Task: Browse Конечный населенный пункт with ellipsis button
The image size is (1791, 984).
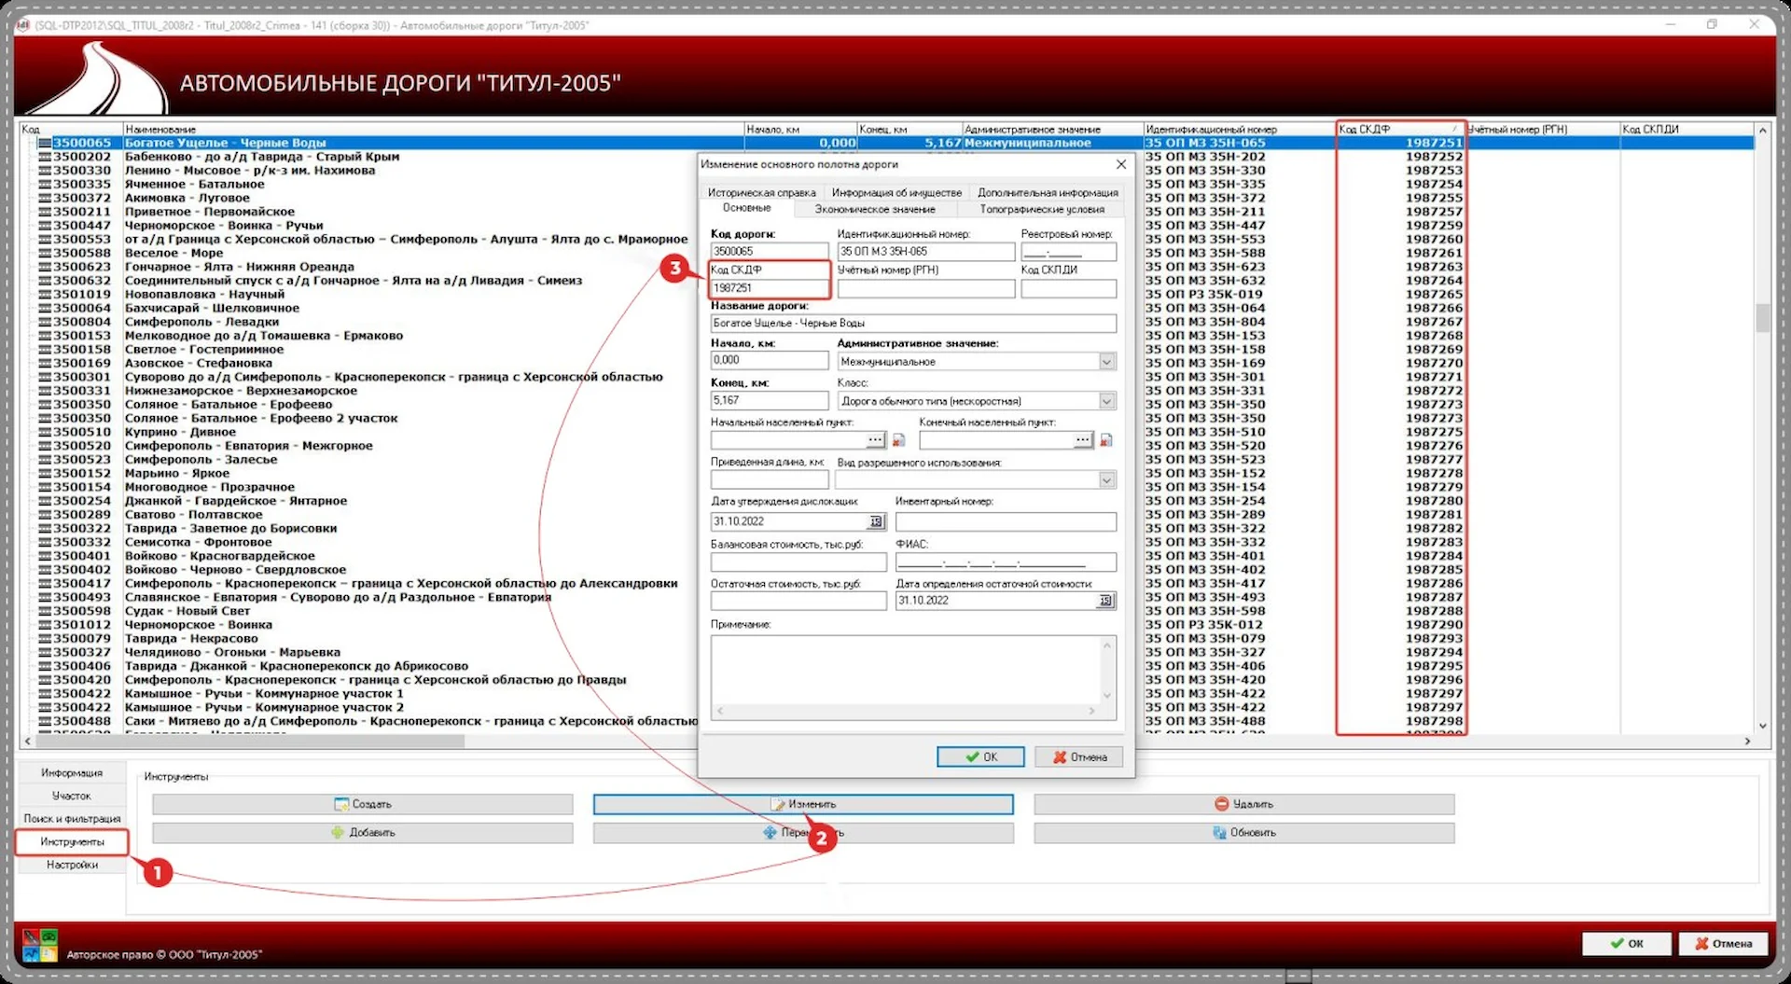Action: pyautogui.click(x=1082, y=440)
